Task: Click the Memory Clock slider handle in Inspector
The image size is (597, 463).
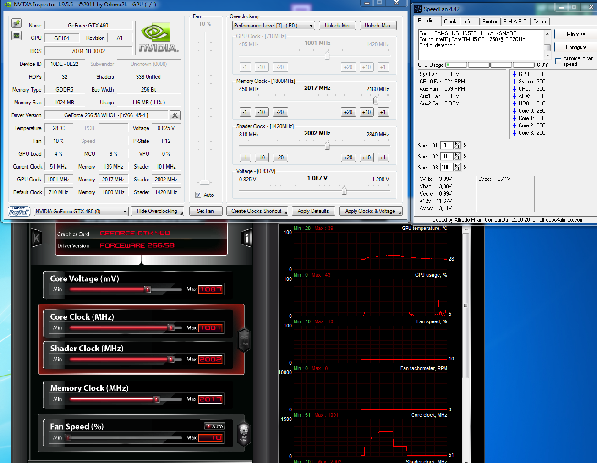Action: pos(376,101)
